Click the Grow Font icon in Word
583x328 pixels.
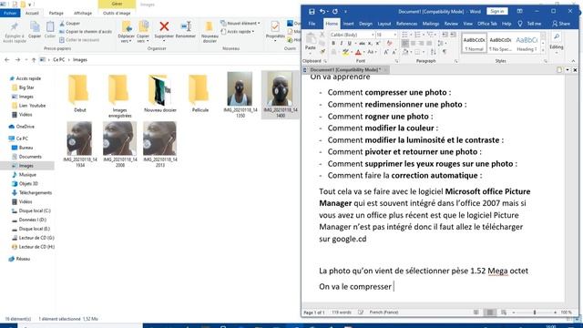(386, 52)
